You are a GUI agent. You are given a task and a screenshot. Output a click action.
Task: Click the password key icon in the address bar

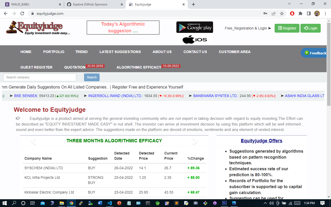coord(265,13)
